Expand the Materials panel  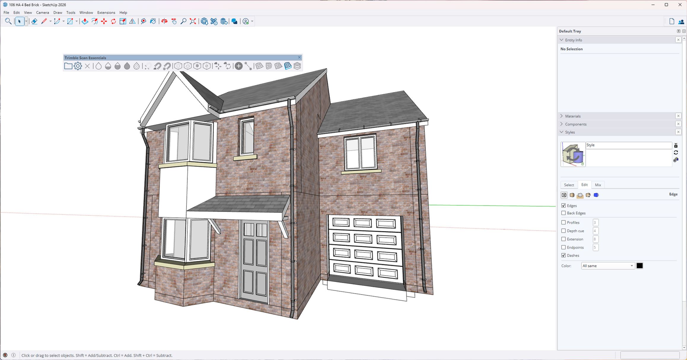(x=562, y=116)
